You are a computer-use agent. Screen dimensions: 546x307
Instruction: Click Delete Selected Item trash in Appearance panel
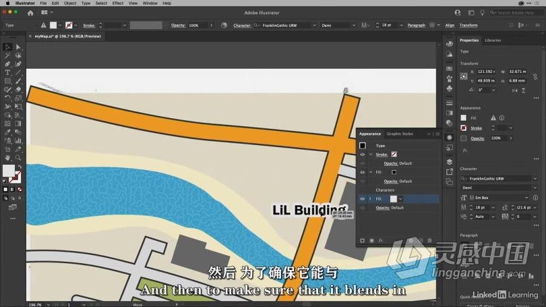click(x=429, y=240)
